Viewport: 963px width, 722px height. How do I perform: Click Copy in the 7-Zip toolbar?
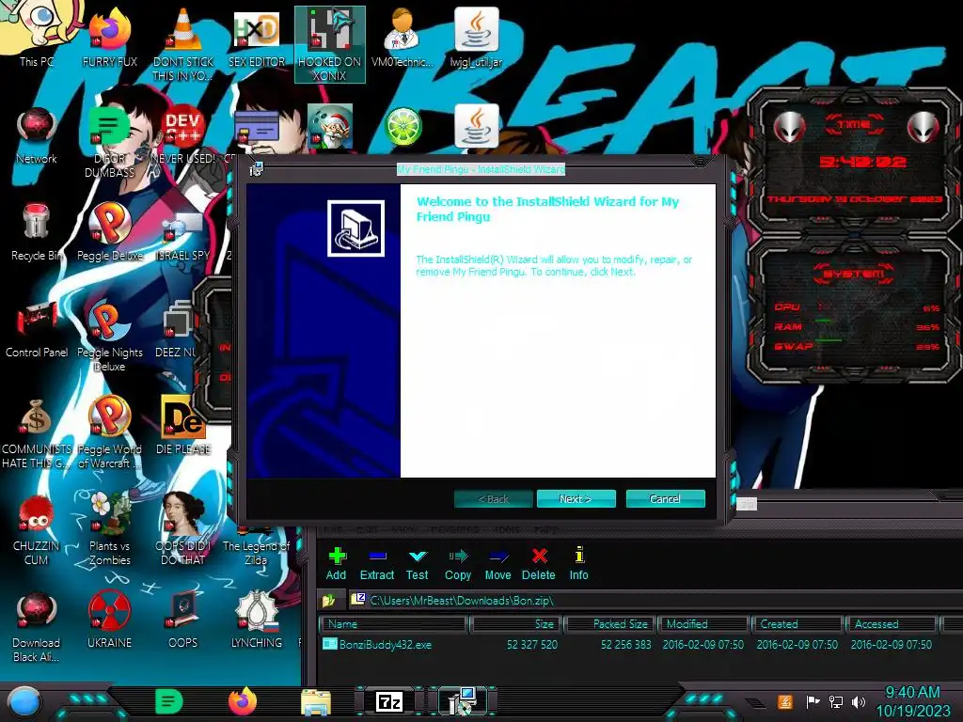point(458,564)
